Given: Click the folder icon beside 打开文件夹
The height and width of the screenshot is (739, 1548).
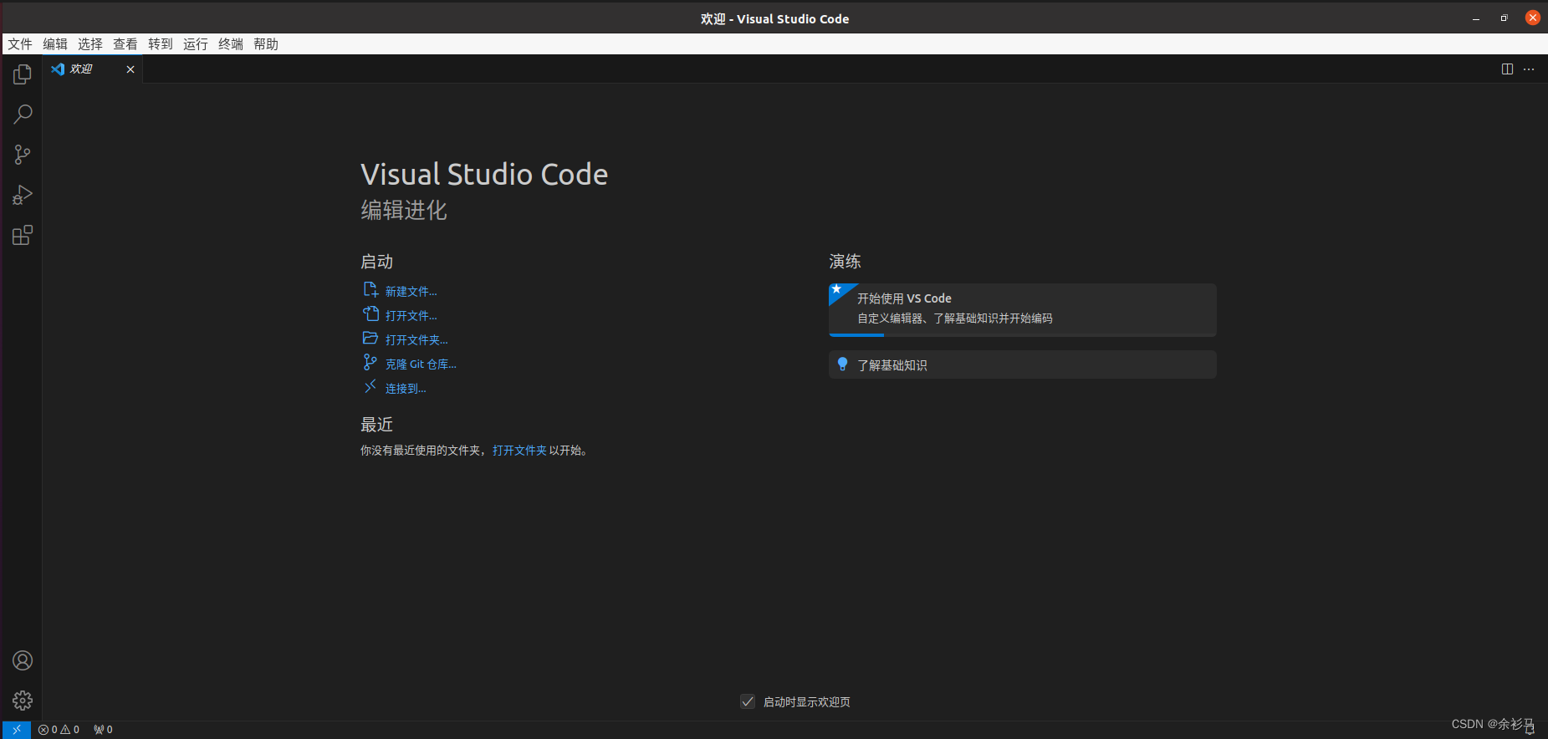Looking at the screenshot, I should pyautogui.click(x=370, y=338).
